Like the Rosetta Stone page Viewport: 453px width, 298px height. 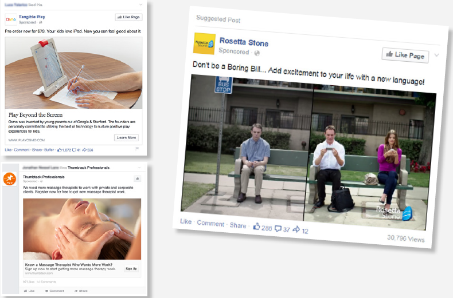[x=405, y=55]
